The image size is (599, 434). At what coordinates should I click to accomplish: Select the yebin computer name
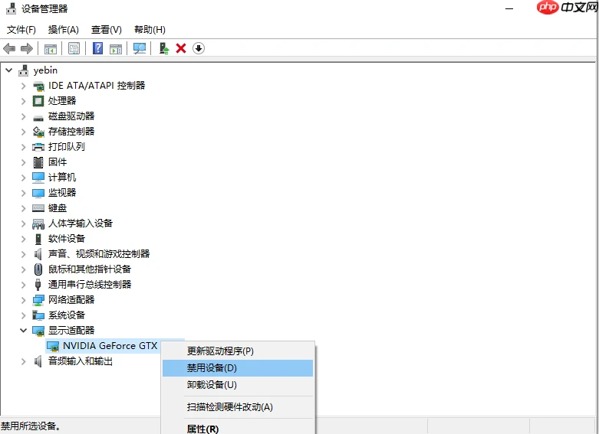(x=45, y=70)
